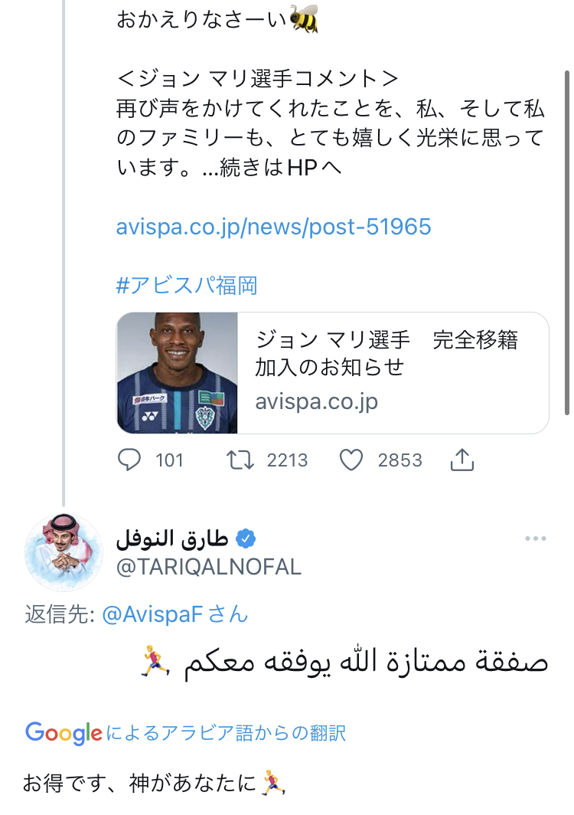574x815 pixels.
Task: Open the TARIQALNOFAL profile picture
Action: 64,552
